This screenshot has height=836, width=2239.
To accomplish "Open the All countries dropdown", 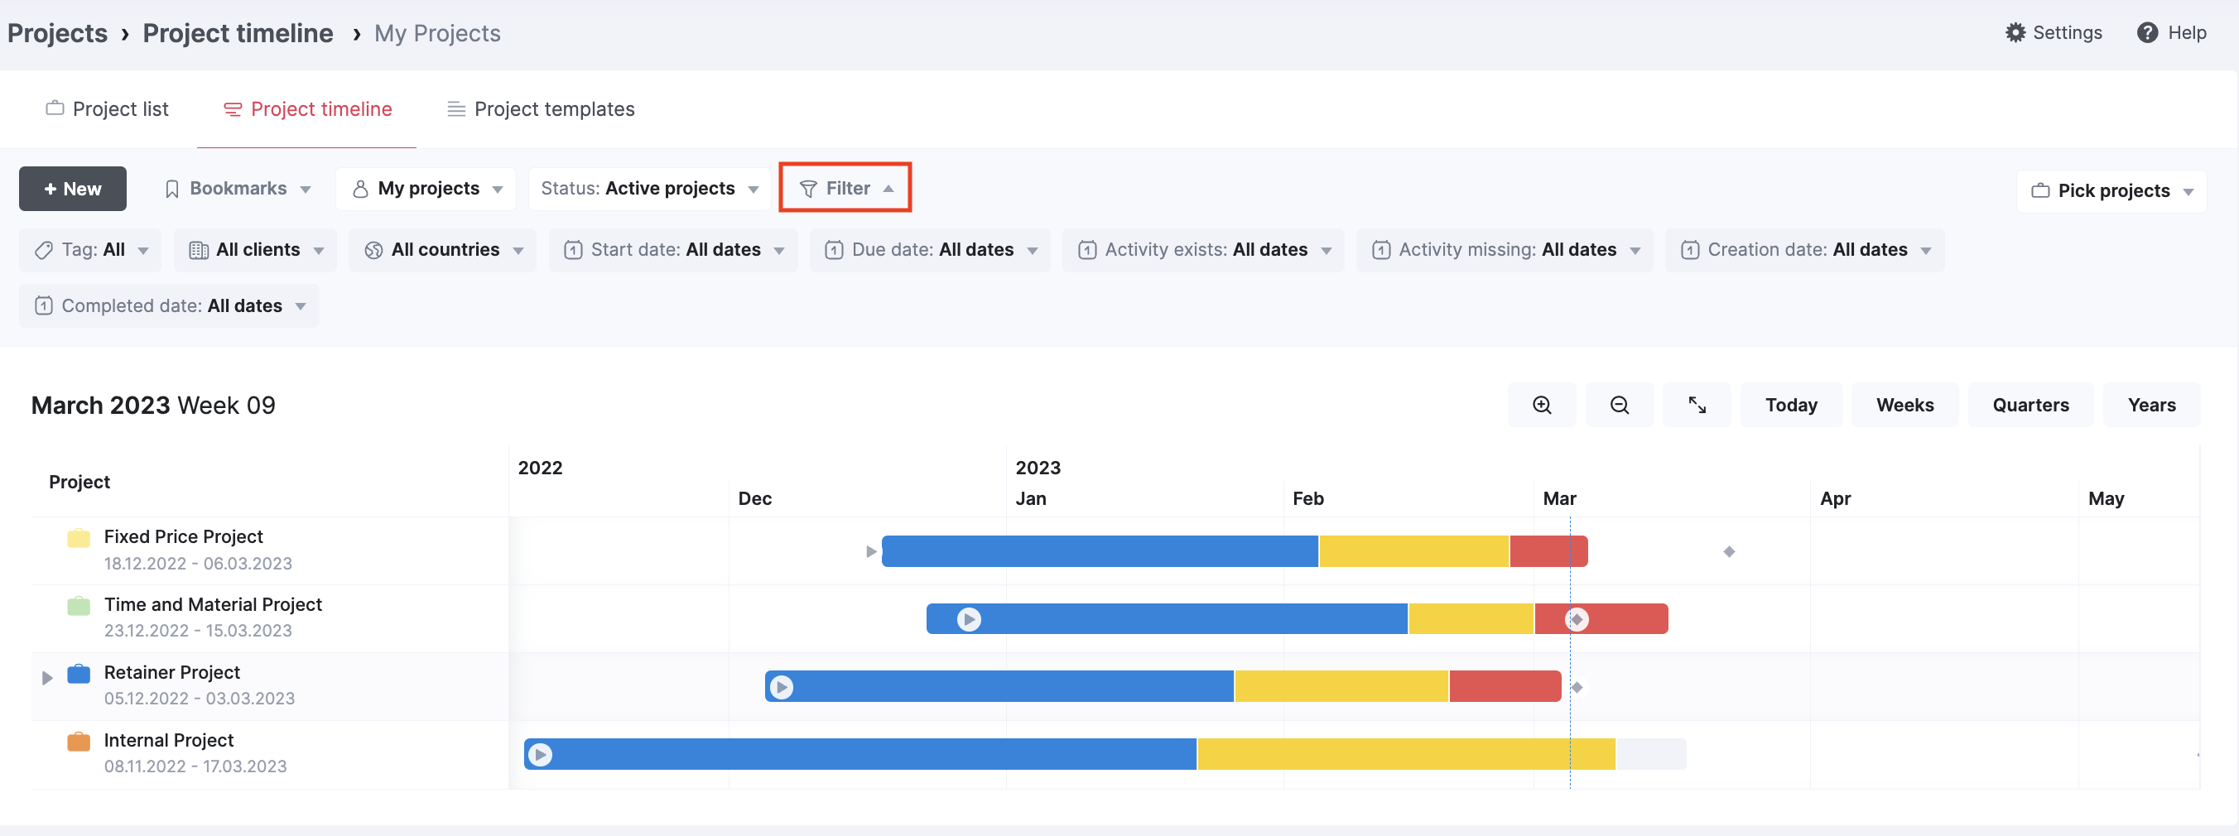I will (x=443, y=250).
